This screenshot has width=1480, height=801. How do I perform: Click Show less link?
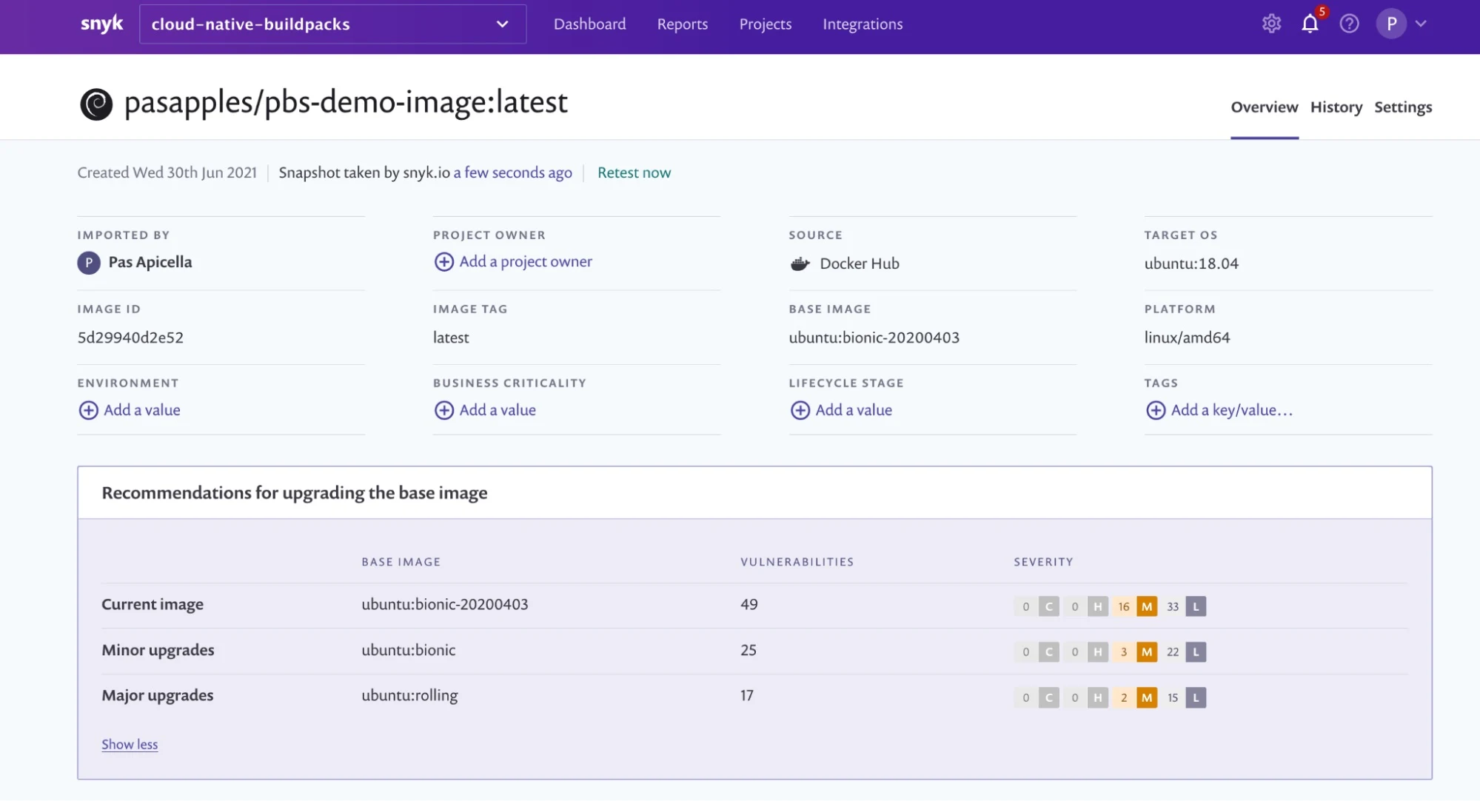[x=130, y=744]
